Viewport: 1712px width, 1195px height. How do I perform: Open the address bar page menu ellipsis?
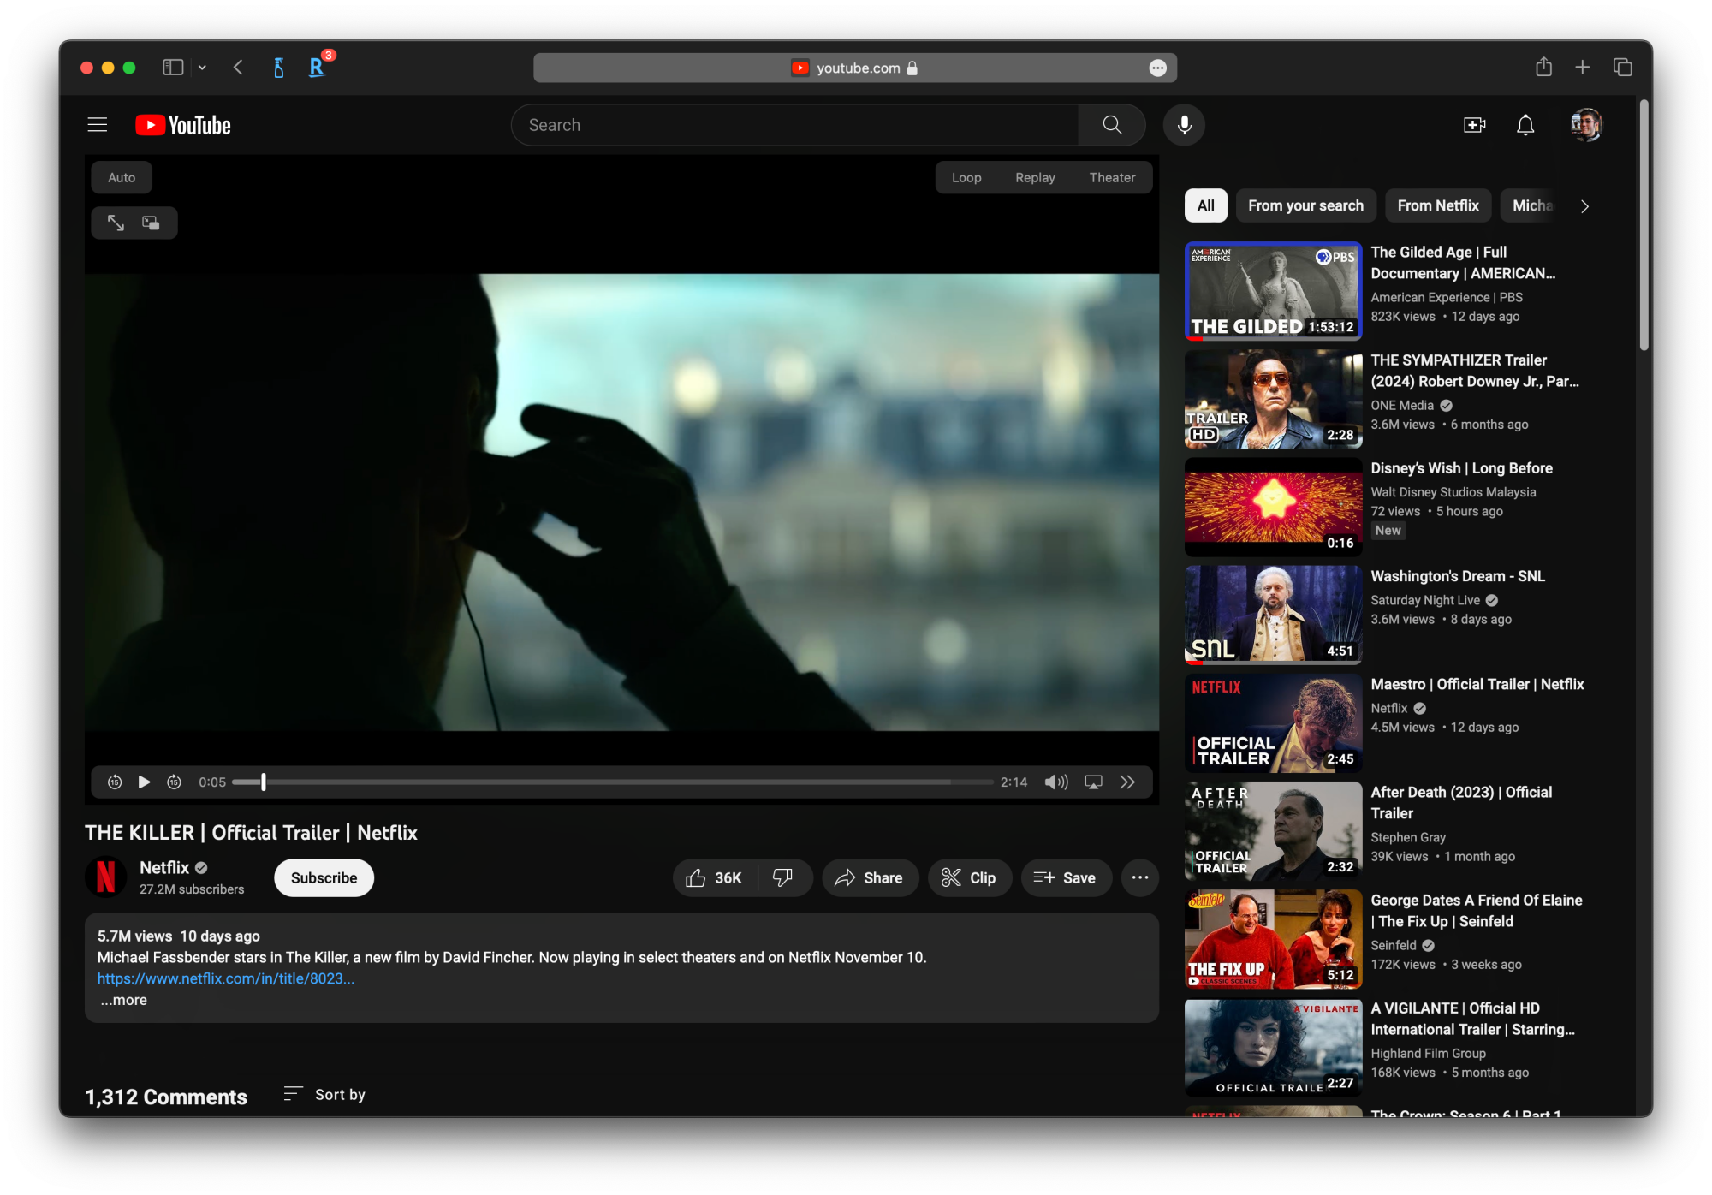(x=1157, y=68)
